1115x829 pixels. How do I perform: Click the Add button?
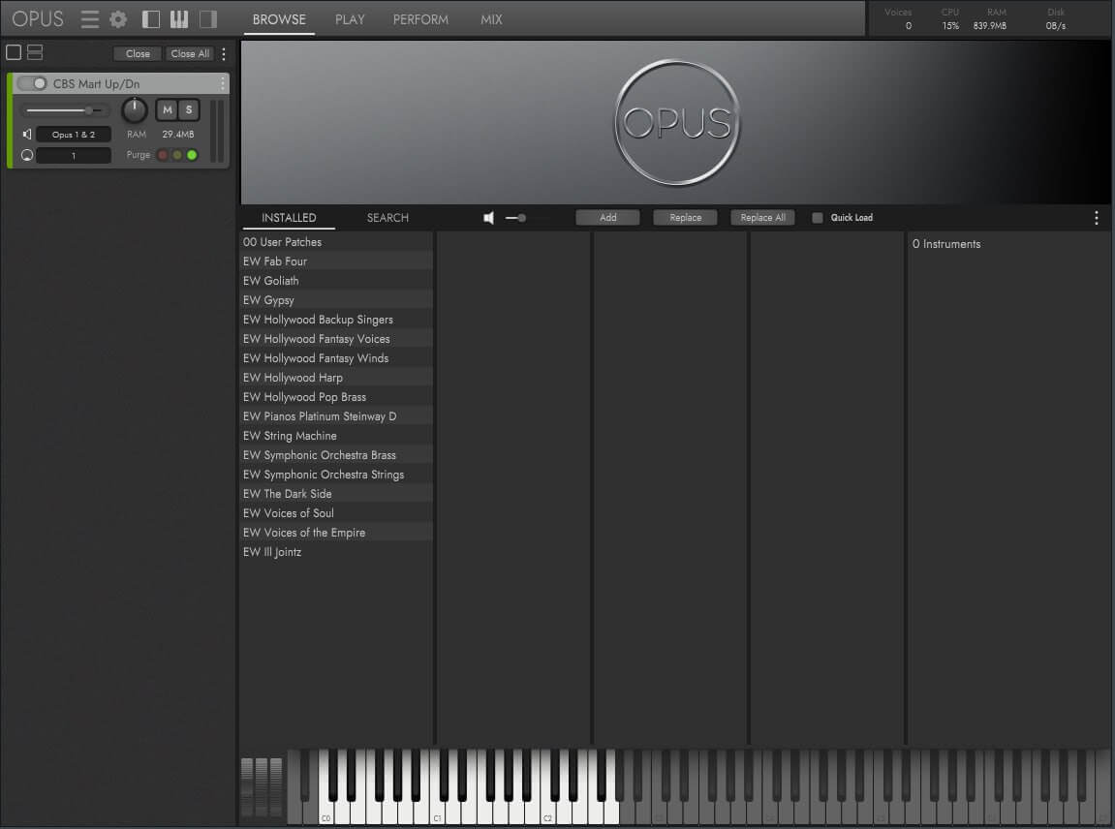[608, 218]
